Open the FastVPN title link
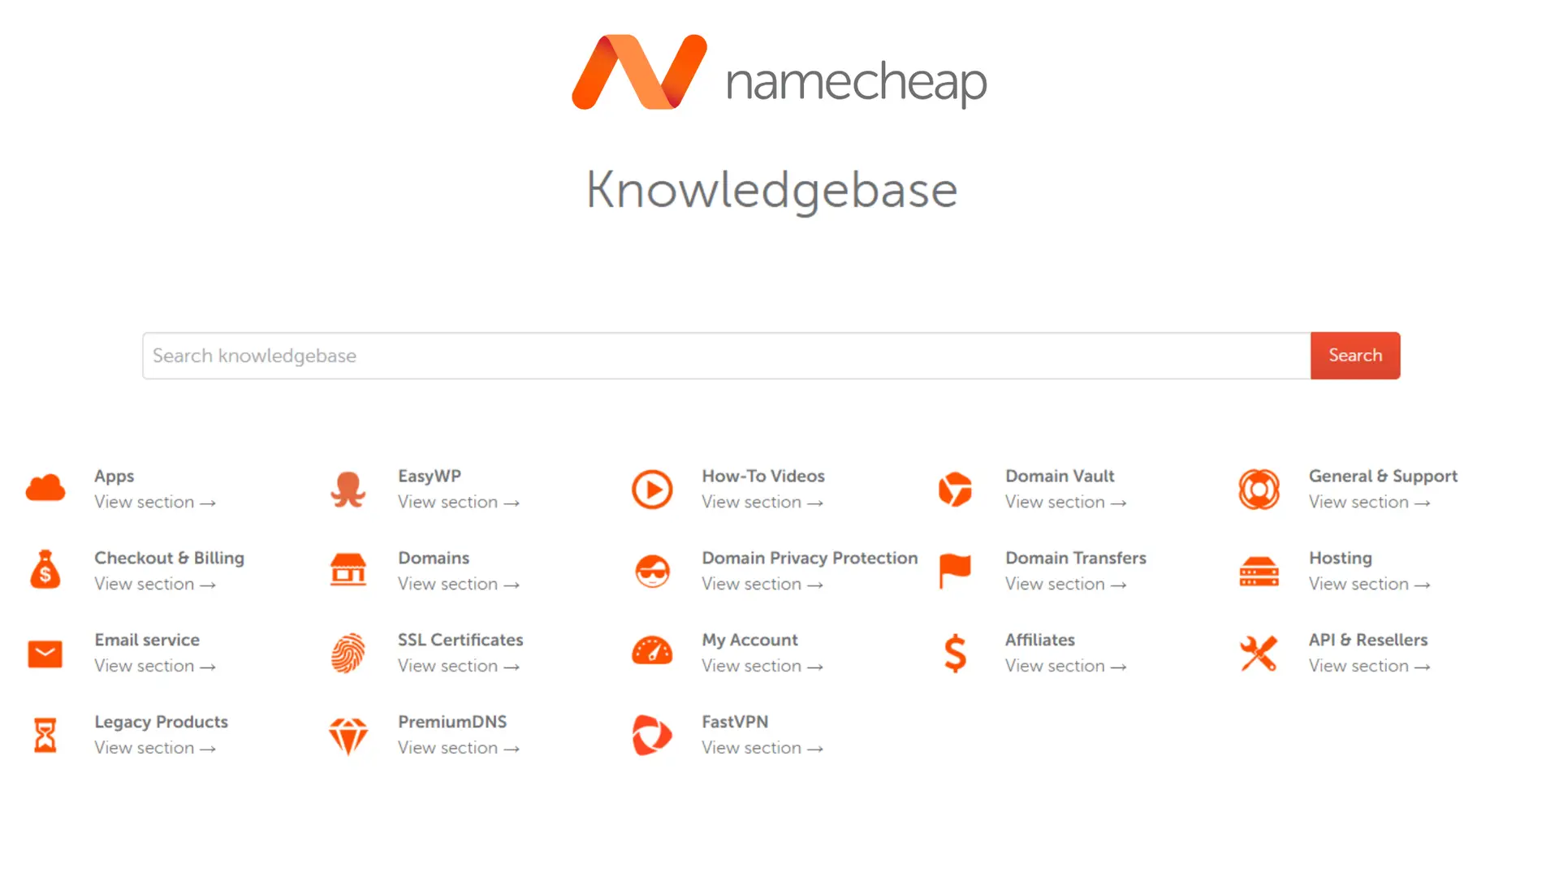Viewport: 1559px width, 877px height. point(735,722)
